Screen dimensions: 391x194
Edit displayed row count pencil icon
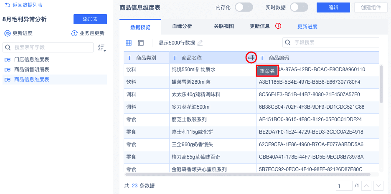point(200,43)
